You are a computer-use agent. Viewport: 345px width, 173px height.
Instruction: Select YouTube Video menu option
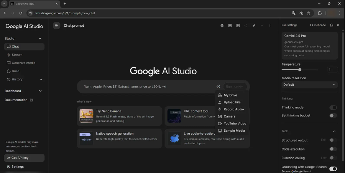coord(232,124)
